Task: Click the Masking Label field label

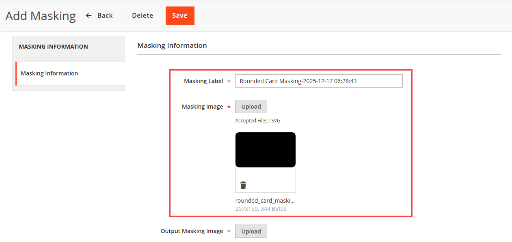Action: 203,81
